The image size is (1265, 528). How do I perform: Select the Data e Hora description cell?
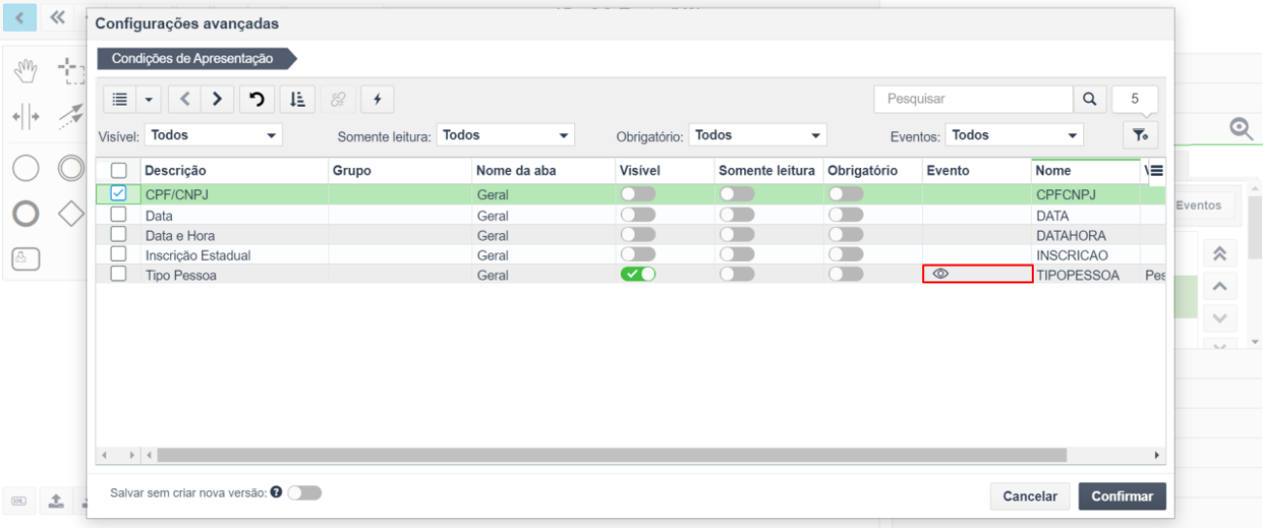[234, 235]
